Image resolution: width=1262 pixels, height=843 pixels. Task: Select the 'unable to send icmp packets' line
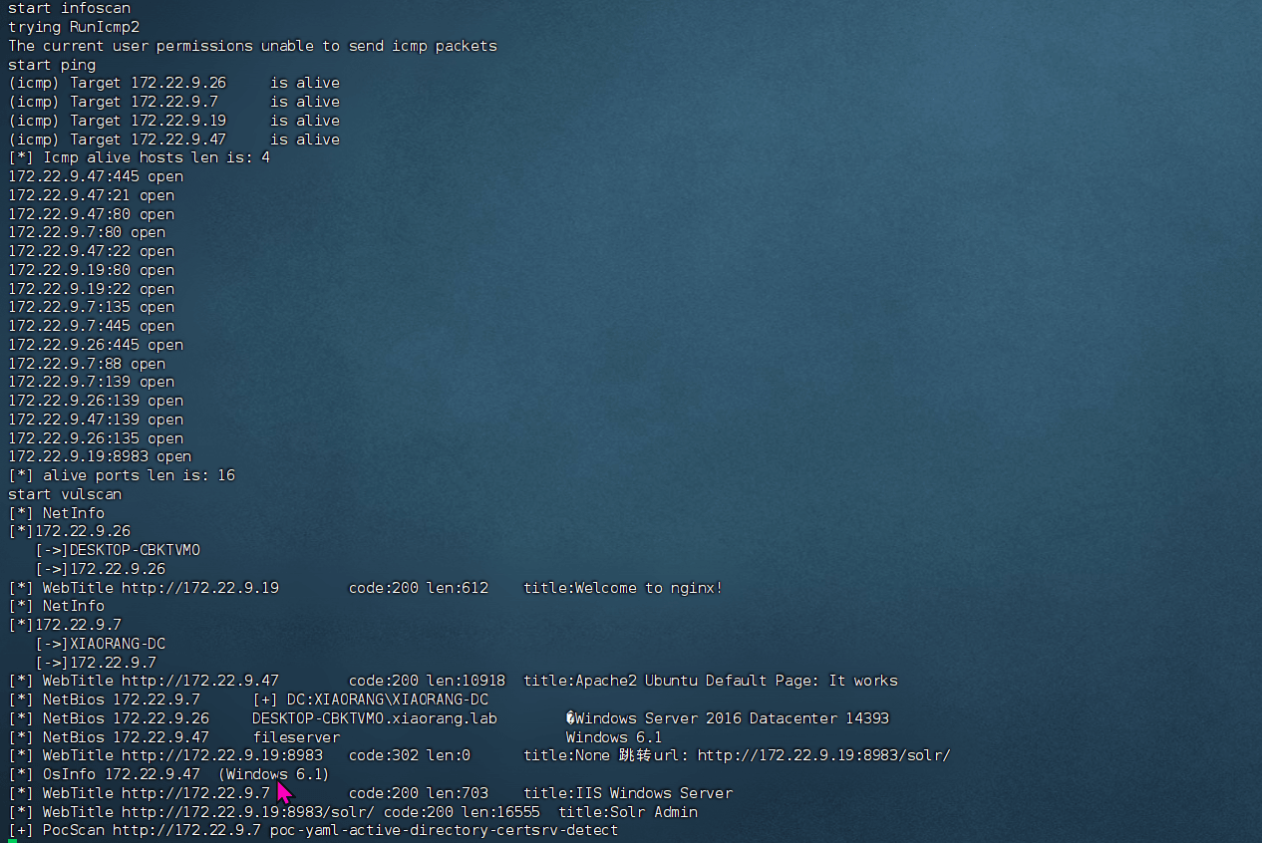(252, 46)
